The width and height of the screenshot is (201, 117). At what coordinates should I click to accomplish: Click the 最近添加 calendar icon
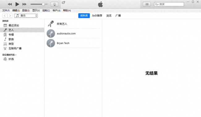(5, 25)
